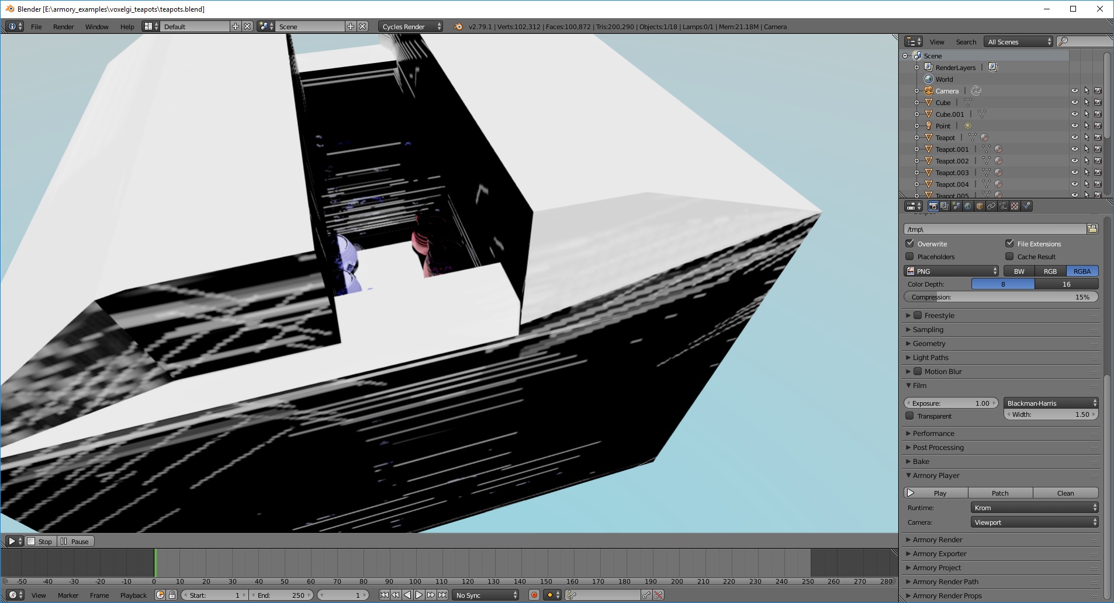
Task: Click the add new scene plus icon
Action: [351, 26]
